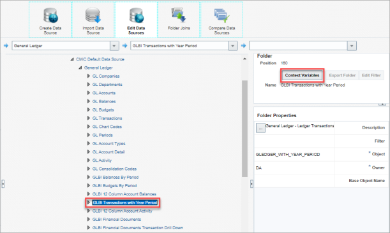Viewport: 390px width, 233px height.
Task: Select GLBI Transactions with Year Period folder
Action: pyautogui.click(x=125, y=202)
